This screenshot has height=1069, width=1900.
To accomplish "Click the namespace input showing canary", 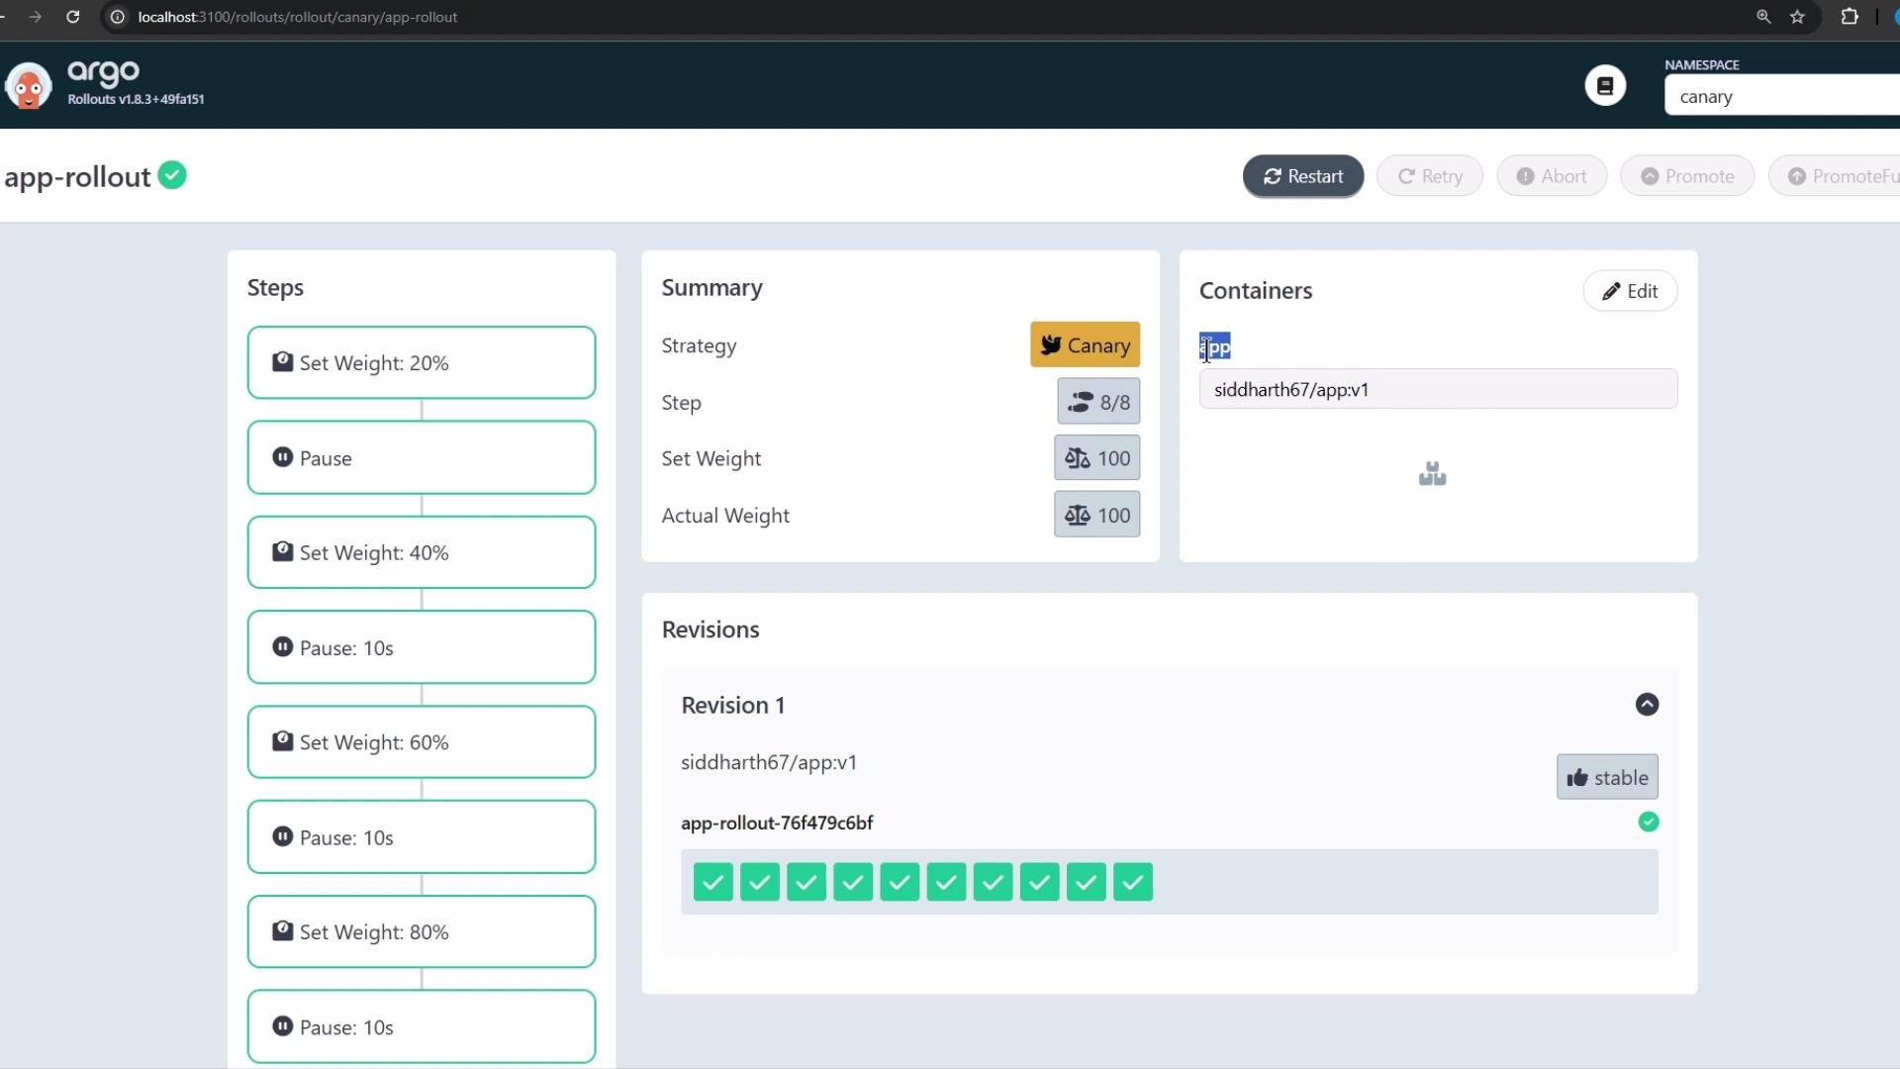I will pyautogui.click(x=1781, y=97).
